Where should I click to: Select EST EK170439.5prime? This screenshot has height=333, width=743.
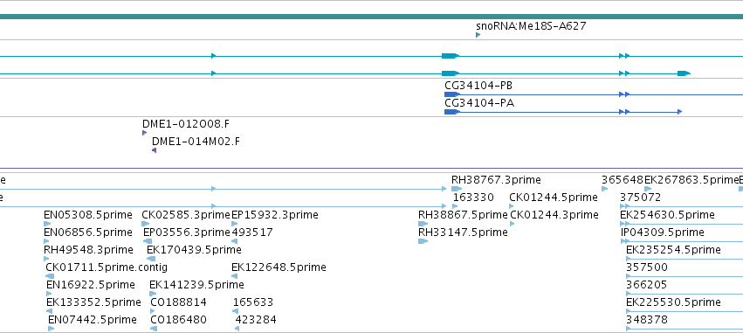194,250
